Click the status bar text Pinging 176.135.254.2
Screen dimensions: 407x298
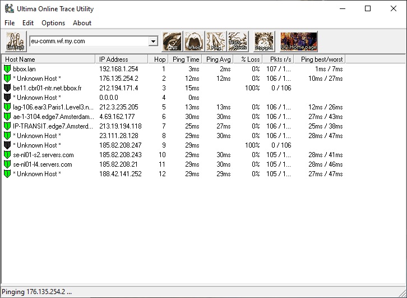tap(36, 292)
